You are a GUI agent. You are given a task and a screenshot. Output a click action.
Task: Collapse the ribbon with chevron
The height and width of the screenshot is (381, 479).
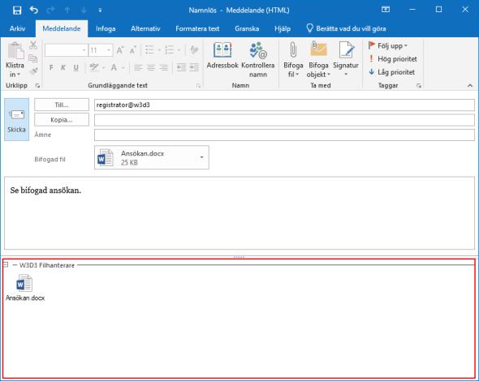(470, 86)
